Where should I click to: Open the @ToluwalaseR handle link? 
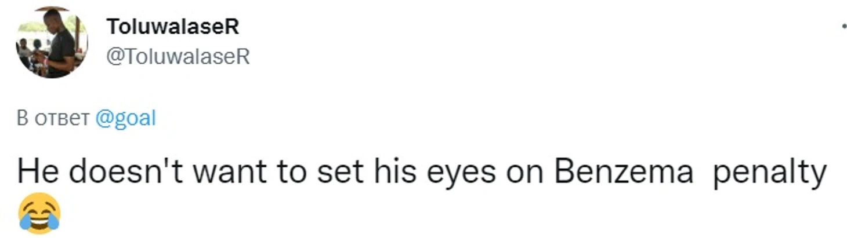[178, 56]
